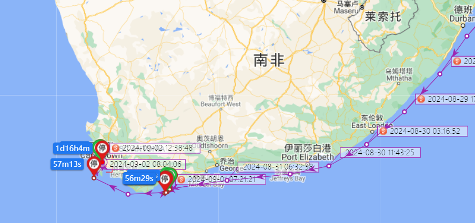Click orange icon on 2024-09-02 12:38:48 label

tap(115, 148)
